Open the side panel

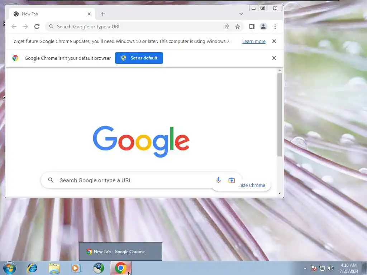[252, 26]
